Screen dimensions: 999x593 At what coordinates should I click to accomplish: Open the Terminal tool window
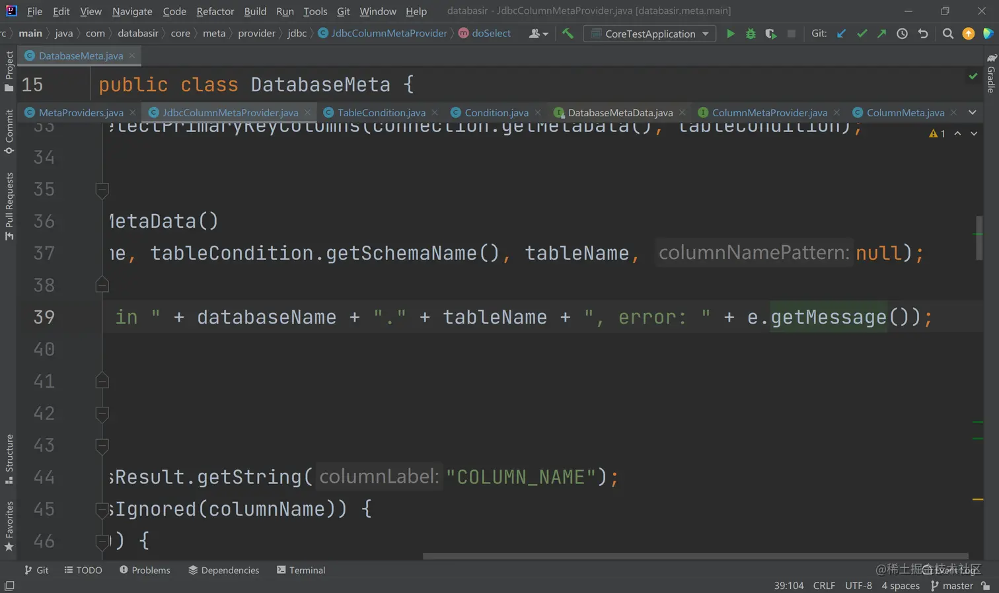coord(301,570)
